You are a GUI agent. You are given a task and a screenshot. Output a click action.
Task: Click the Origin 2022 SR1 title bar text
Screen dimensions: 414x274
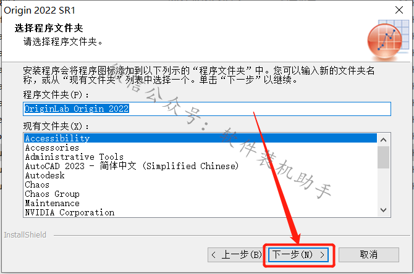pos(40,10)
